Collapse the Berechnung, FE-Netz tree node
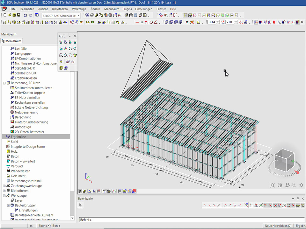This screenshot has height=229, width=306. (x=4, y=83)
